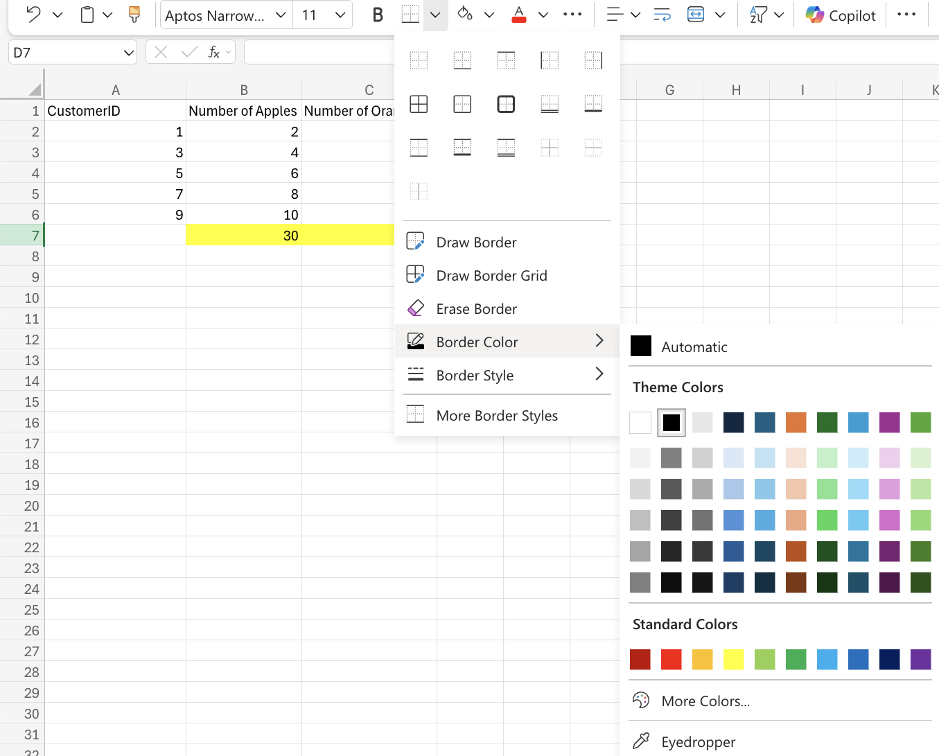
Task: Open Copilot from the toolbar
Action: [x=840, y=15]
